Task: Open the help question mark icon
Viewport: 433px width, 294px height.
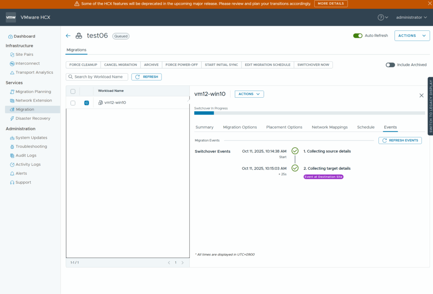Action: pyautogui.click(x=381, y=17)
